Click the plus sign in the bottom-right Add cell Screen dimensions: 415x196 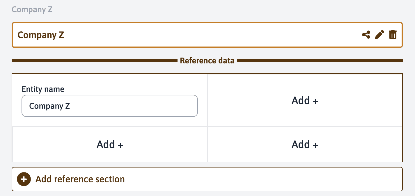pyautogui.click(x=315, y=145)
